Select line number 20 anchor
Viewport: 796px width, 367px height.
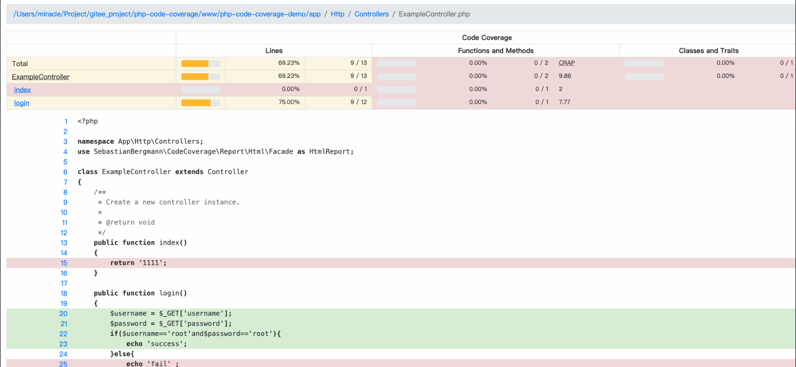tap(63, 314)
